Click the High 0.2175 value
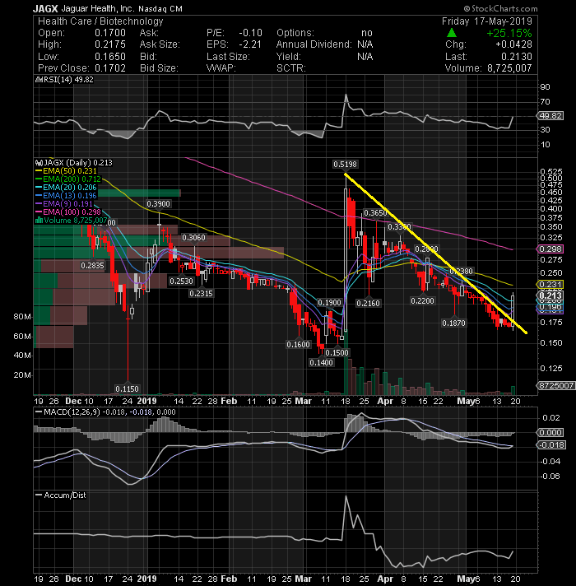576x586 pixels. click(110, 44)
